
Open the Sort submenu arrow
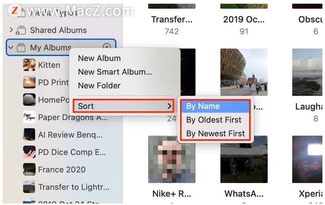click(x=169, y=106)
